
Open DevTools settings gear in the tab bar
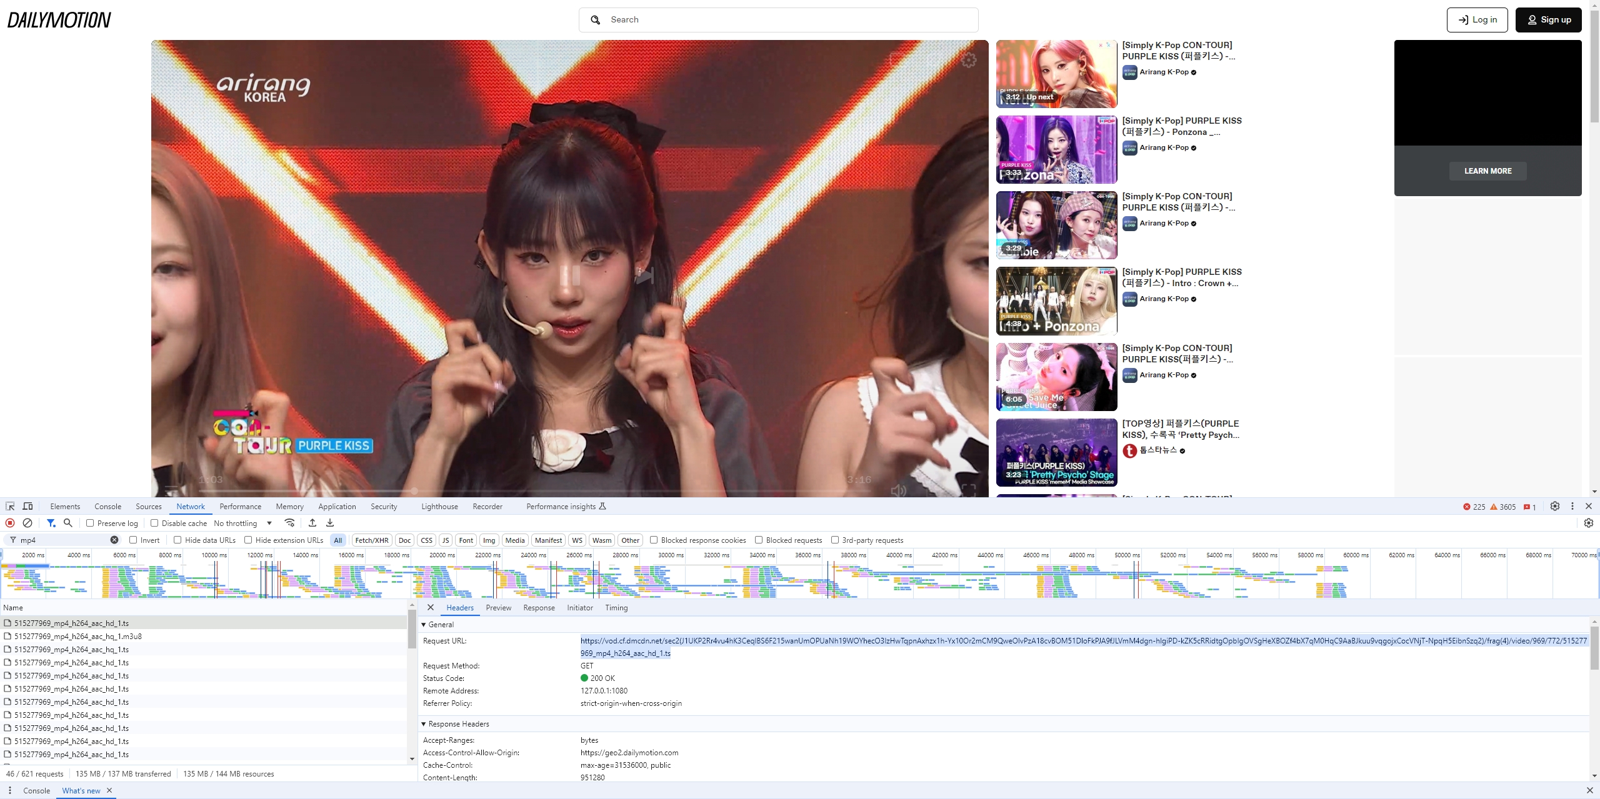coord(1555,506)
